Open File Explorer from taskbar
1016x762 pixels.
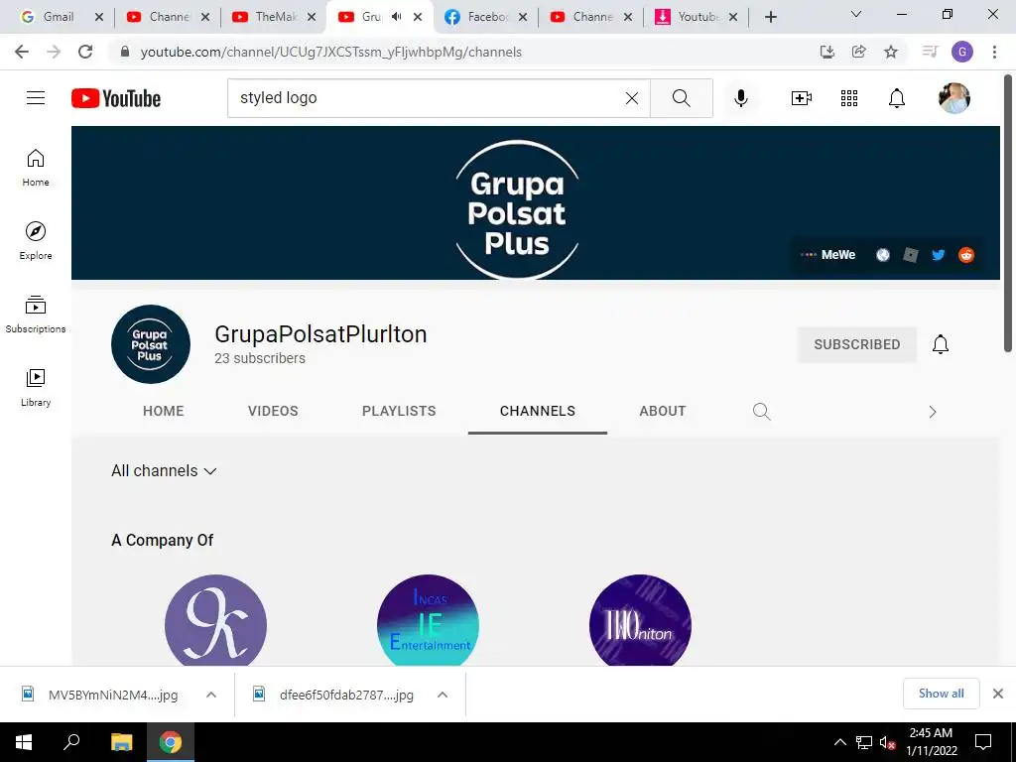point(121,742)
